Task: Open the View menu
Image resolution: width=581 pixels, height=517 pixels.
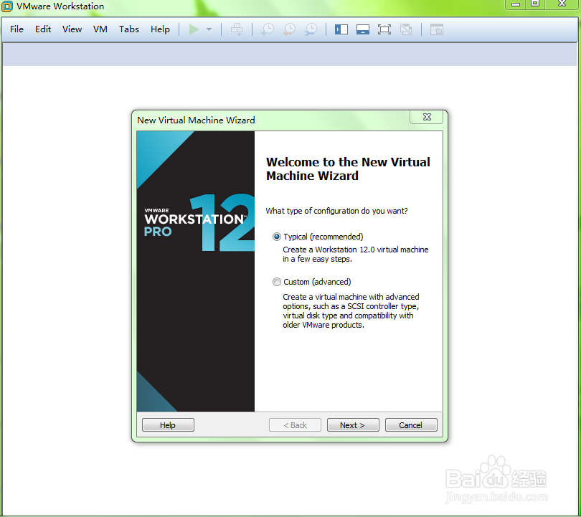Action: click(x=72, y=29)
